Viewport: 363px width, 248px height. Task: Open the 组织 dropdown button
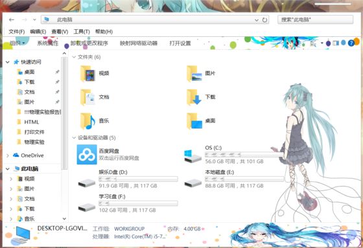click(17, 43)
